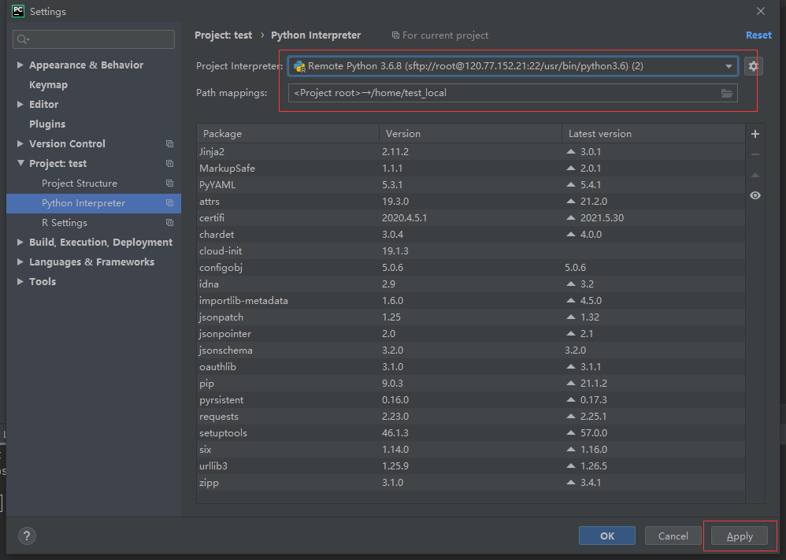Click the search magnifier icon

pyautogui.click(x=23, y=39)
